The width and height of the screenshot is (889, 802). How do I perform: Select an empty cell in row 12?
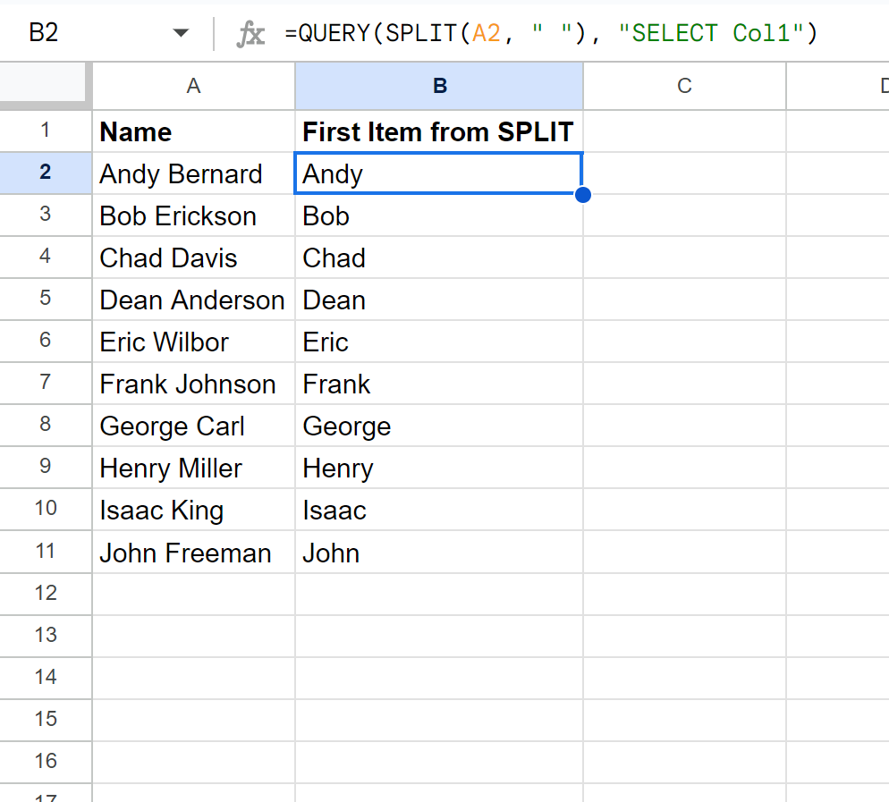[x=439, y=594]
